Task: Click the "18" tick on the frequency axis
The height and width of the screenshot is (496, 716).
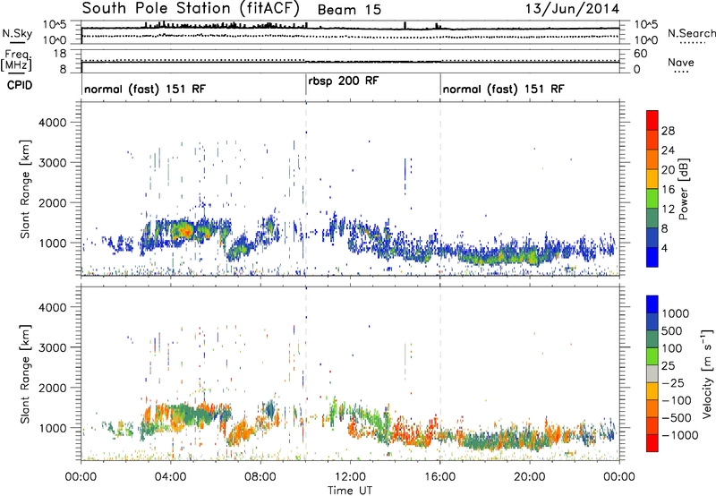Action: [60, 54]
